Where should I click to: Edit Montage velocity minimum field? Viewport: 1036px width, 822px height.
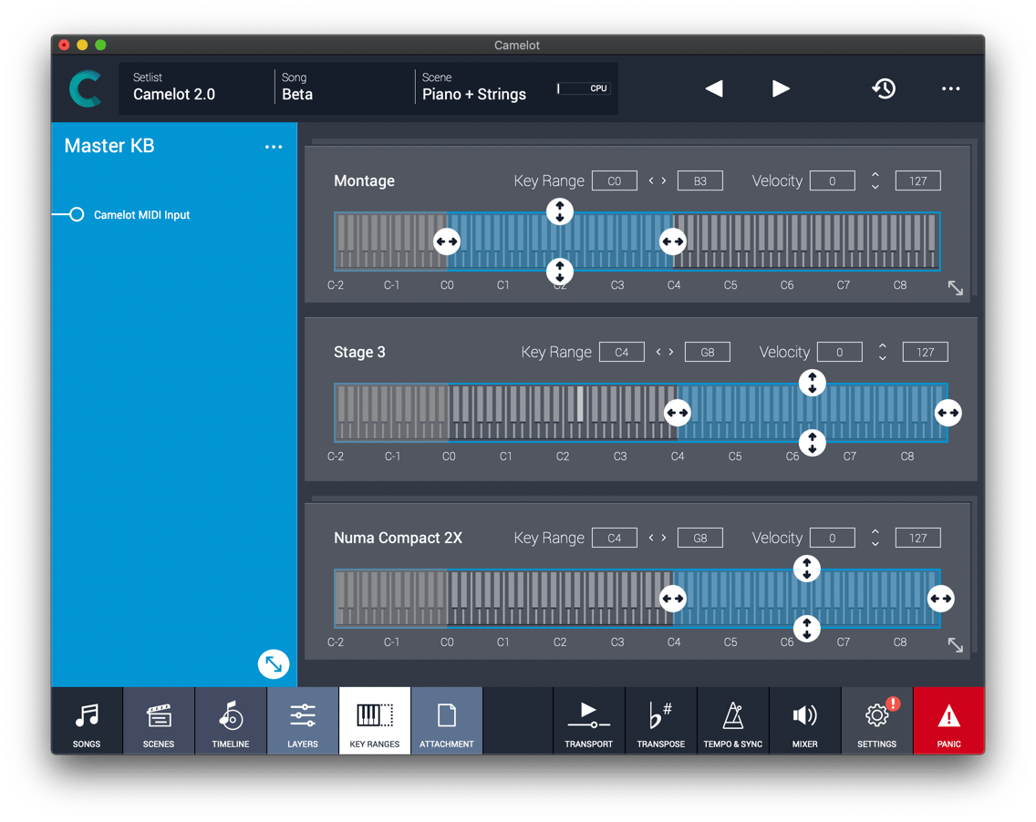point(833,181)
